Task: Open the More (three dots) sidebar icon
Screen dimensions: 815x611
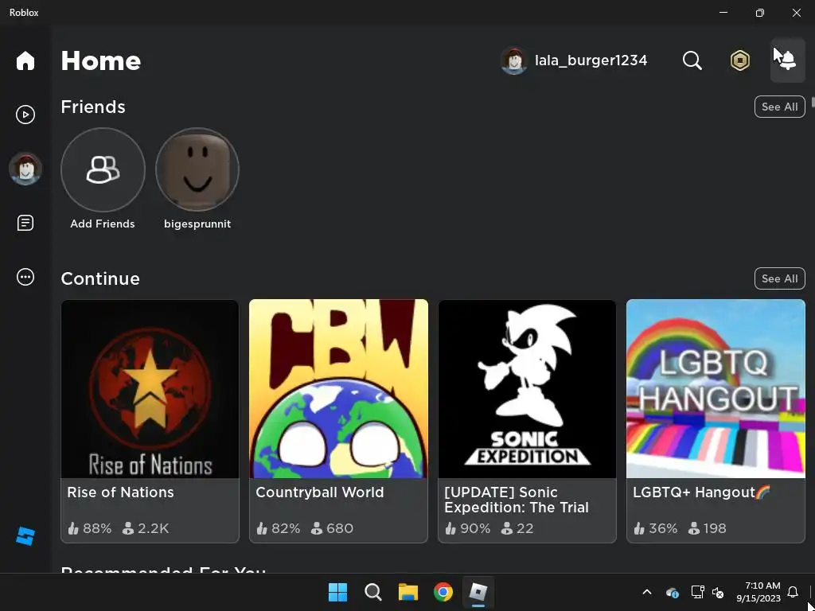Action: click(25, 277)
